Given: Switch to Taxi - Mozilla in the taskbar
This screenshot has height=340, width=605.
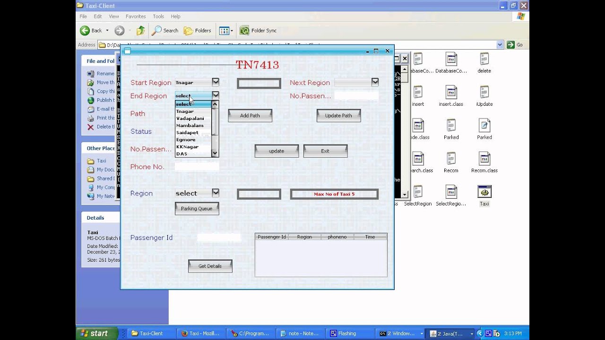Looking at the screenshot, I should click(x=200, y=333).
